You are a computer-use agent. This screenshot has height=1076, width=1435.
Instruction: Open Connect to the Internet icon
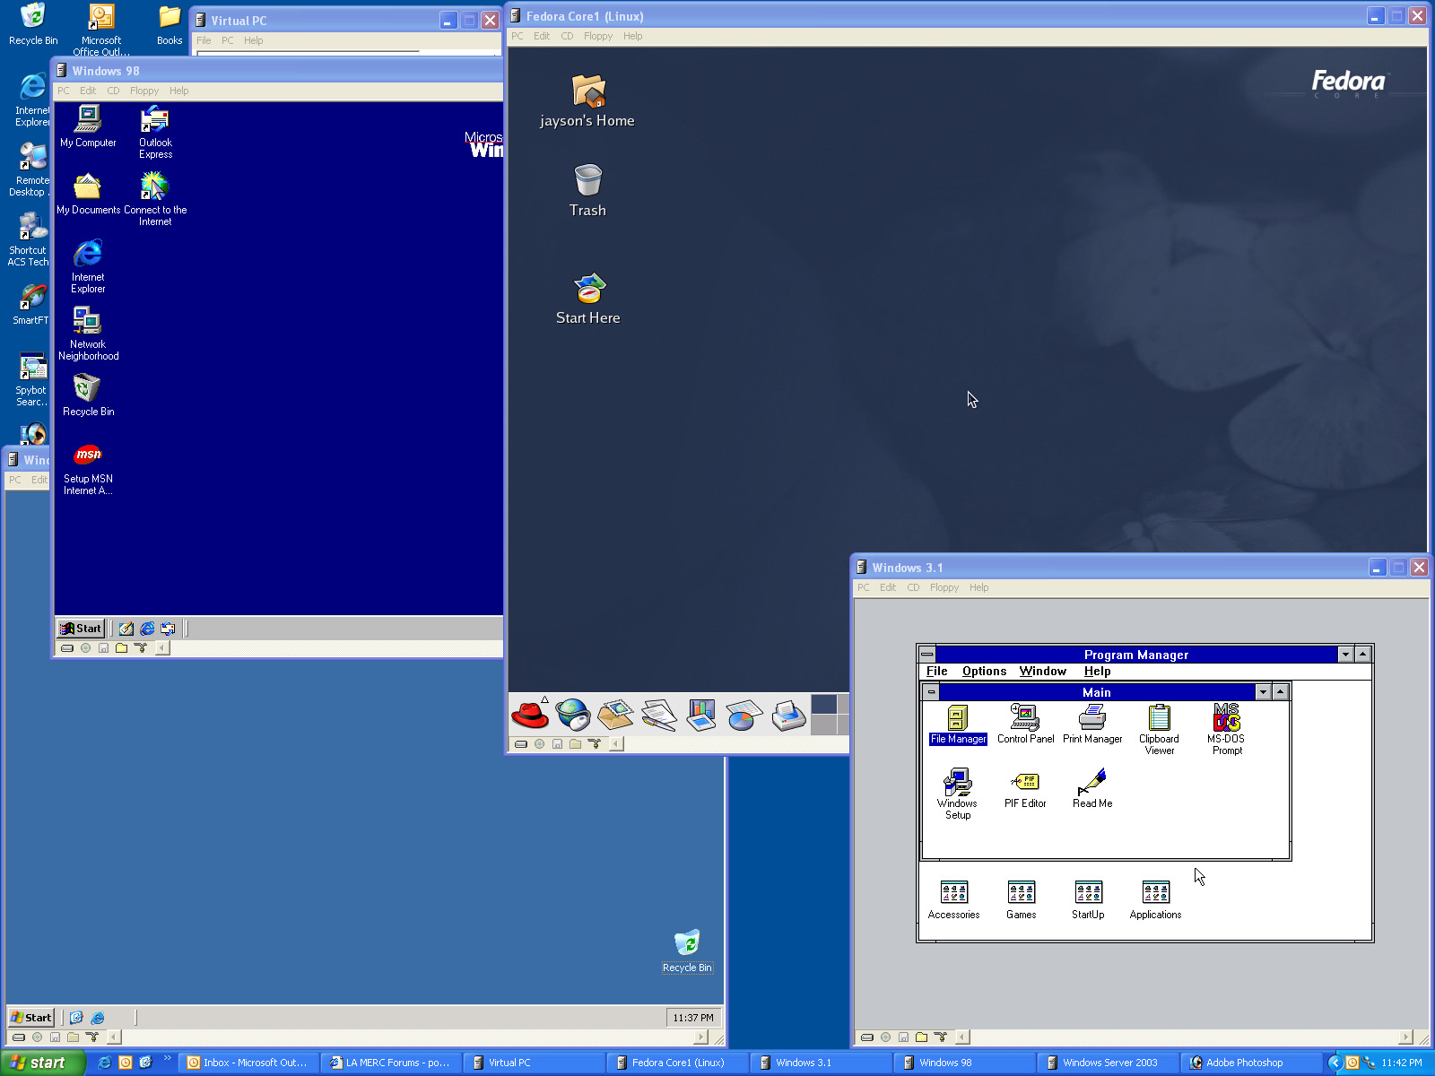pyautogui.click(x=155, y=199)
